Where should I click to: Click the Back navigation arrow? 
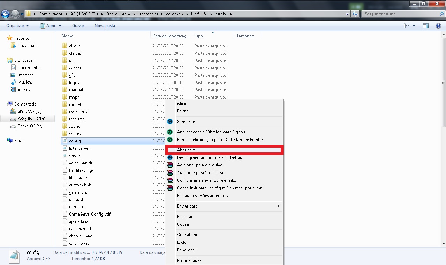5,14
